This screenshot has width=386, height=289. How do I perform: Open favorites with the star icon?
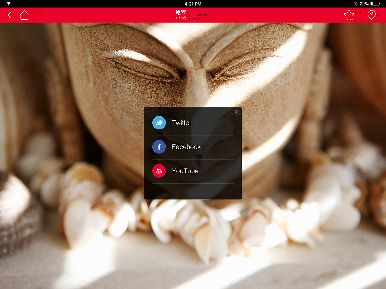[x=349, y=15]
